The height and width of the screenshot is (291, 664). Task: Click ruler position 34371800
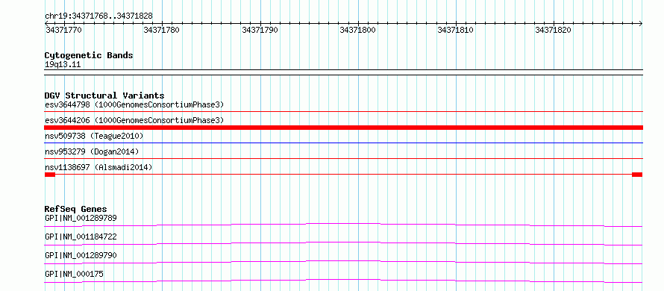point(358,30)
